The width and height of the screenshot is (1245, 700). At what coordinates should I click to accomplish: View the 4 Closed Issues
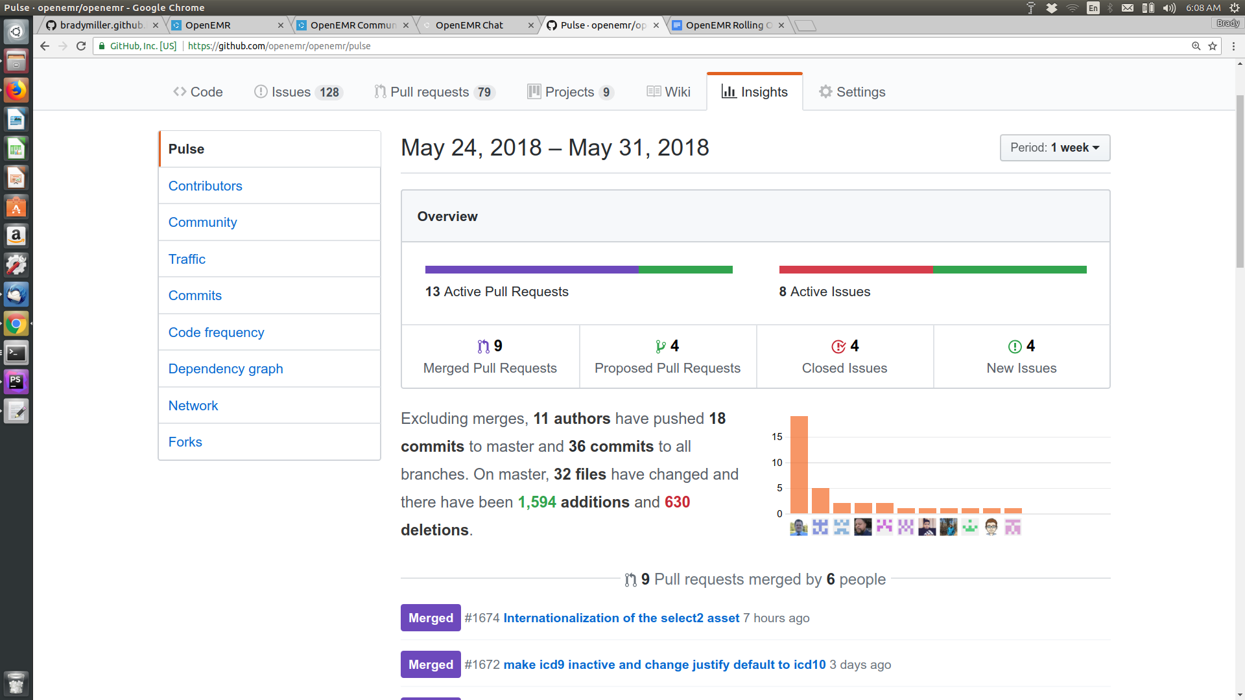[x=845, y=356]
